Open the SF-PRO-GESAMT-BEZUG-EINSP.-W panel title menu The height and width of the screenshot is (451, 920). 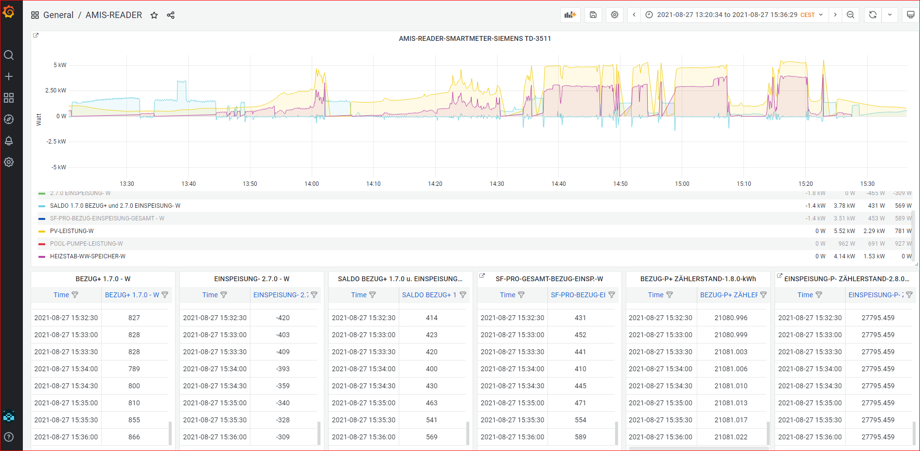pyautogui.click(x=549, y=279)
